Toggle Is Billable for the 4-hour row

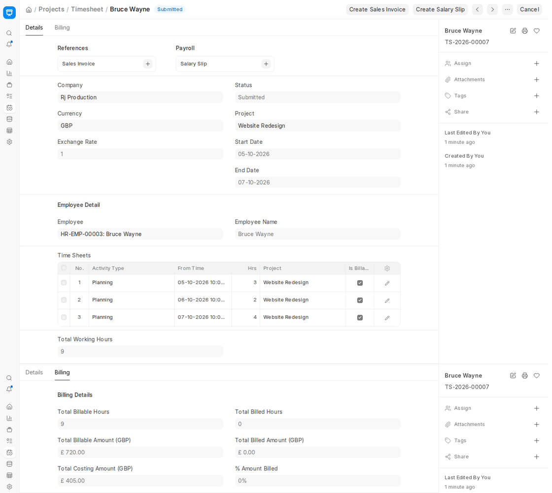[360, 317]
